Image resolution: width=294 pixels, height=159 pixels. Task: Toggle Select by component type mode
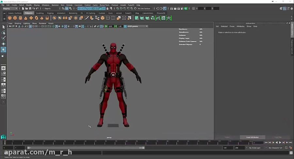(70, 8)
